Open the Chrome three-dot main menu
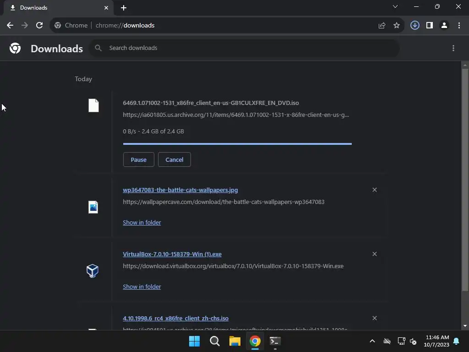 [459, 26]
